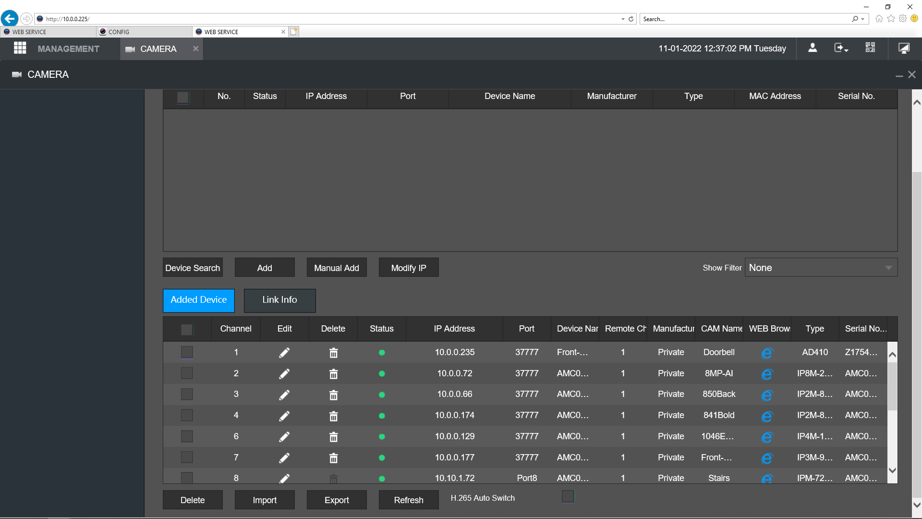922x519 pixels.
Task: Switch to Link Info tab
Action: 279,300
